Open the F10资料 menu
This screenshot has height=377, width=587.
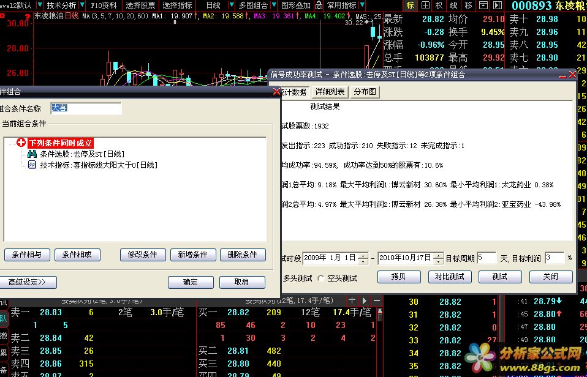(x=104, y=6)
